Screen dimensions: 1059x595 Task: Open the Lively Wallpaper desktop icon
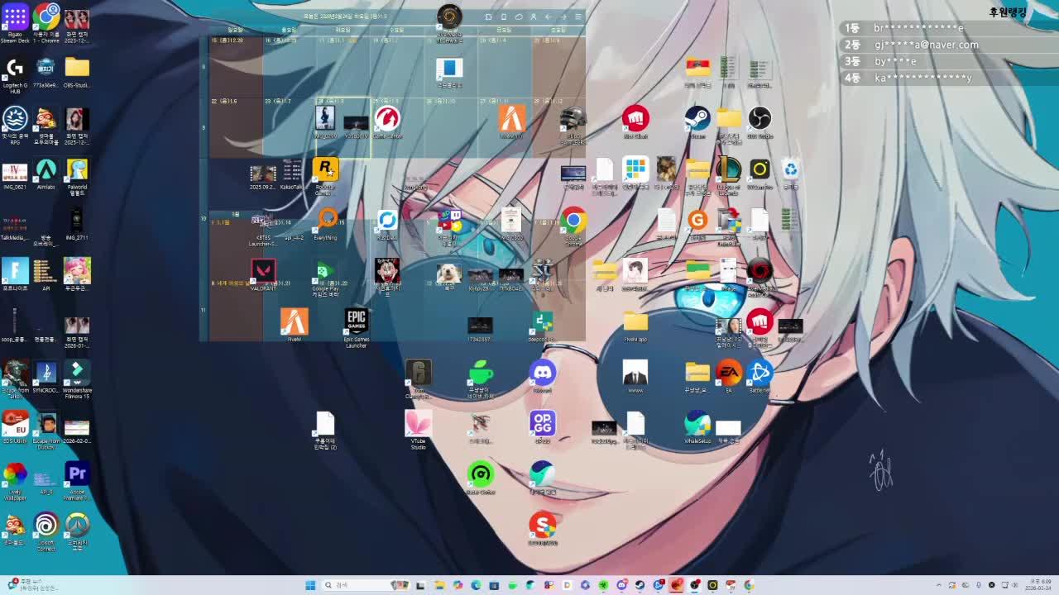pos(15,482)
